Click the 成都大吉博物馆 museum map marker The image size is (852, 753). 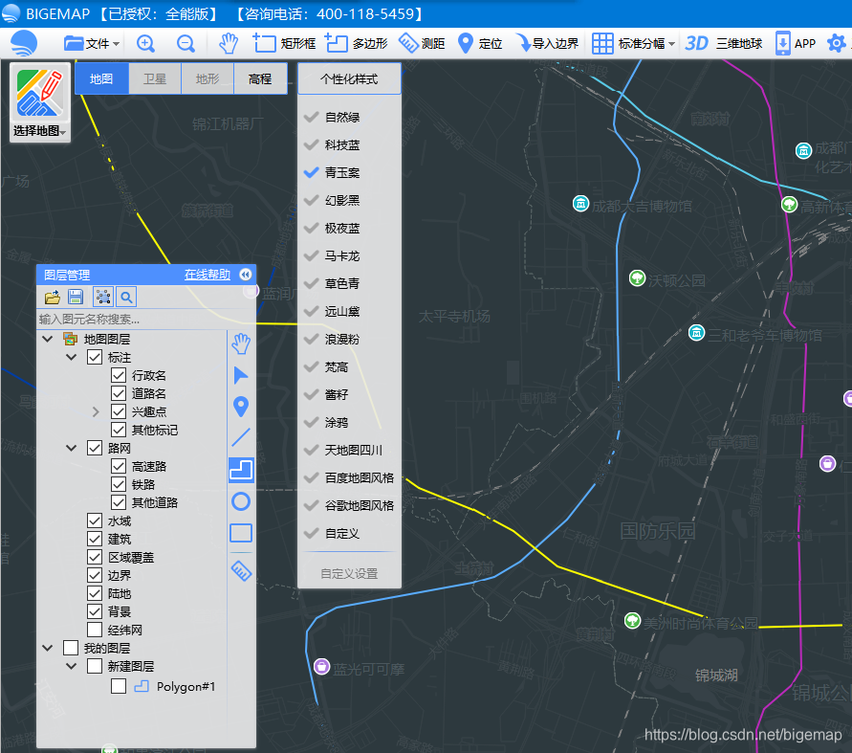coord(580,204)
